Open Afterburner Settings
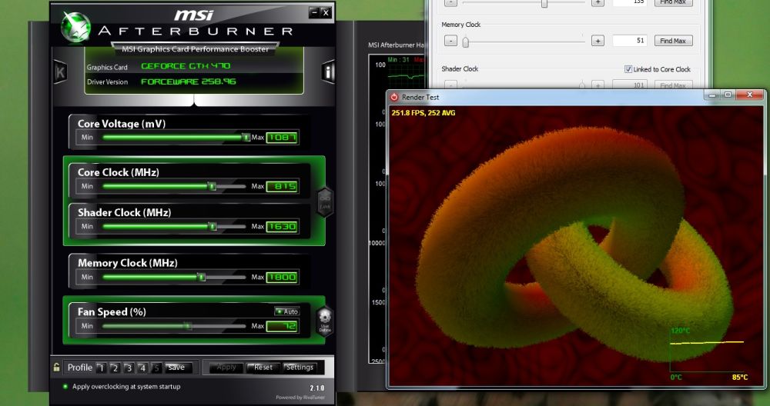770x406 pixels. pyautogui.click(x=300, y=368)
